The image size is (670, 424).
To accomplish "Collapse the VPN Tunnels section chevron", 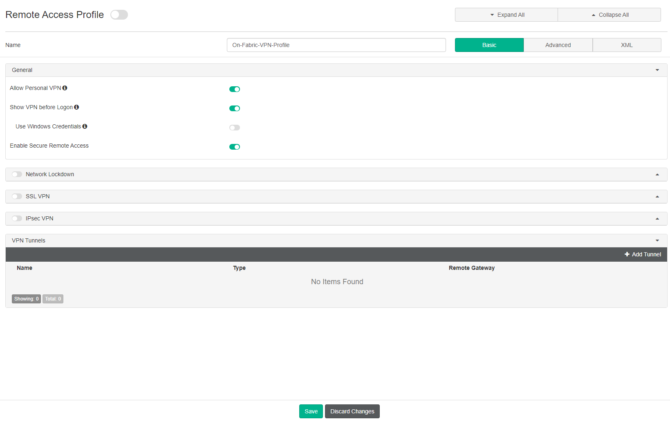I will coord(657,240).
